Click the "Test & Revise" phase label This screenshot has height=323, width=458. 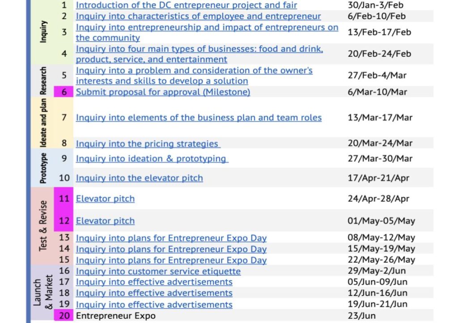43,226
